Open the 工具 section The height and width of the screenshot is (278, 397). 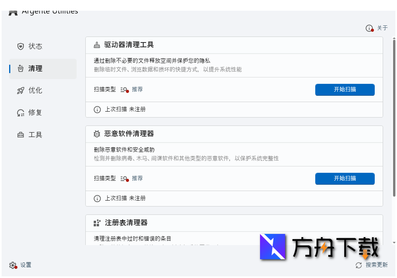pyautogui.click(x=36, y=134)
